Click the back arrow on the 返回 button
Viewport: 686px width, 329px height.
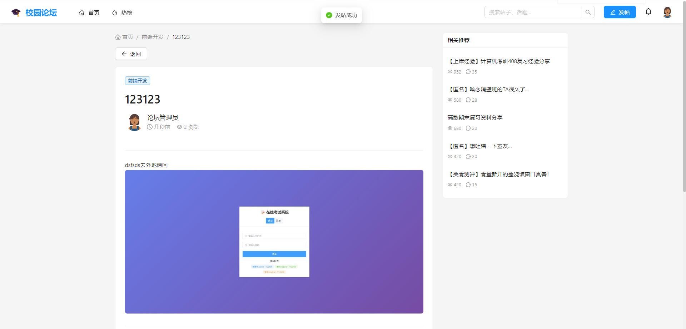pos(124,54)
